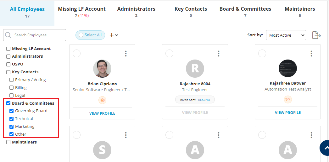Click committee badge icon on Brian Cipriano's card
Image resolution: width=329 pixels, height=162 pixels.
coord(102,100)
